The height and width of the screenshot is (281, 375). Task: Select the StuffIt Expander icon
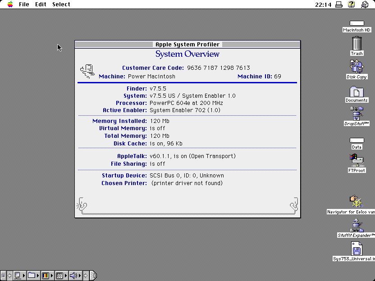tap(357, 224)
